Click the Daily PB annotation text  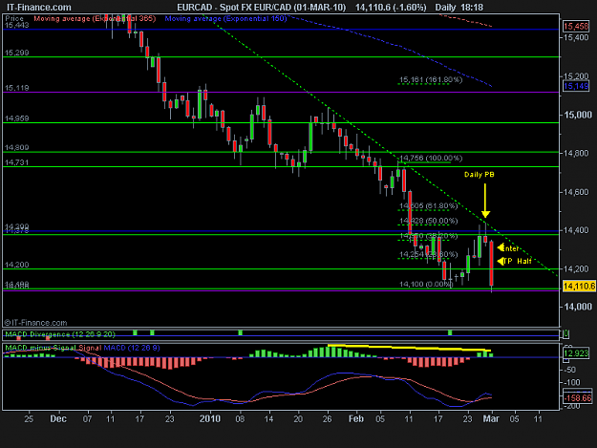coord(479,175)
